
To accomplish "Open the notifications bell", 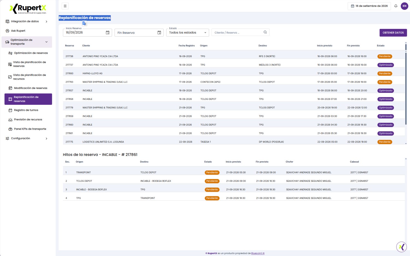I will 396,6.
